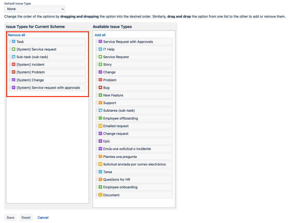Click the orange question icon for Plantea una pregunta

(100, 156)
